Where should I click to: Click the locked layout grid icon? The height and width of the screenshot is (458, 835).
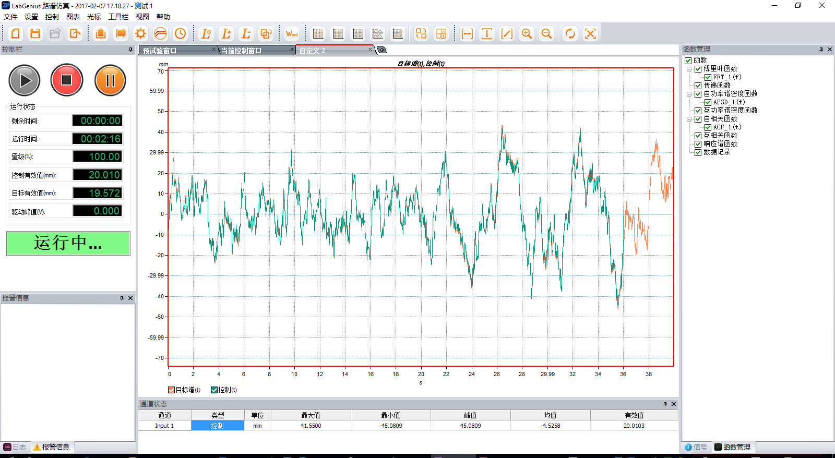click(441, 34)
